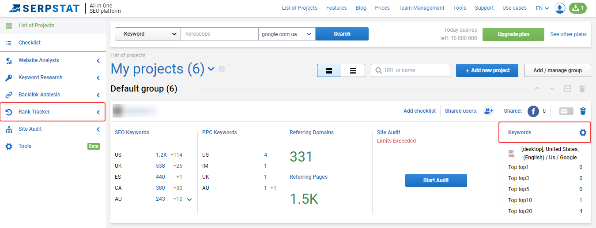Image resolution: width=596 pixels, height=228 pixels.
Task: Click the 331 referring domains value
Action: coord(301,157)
